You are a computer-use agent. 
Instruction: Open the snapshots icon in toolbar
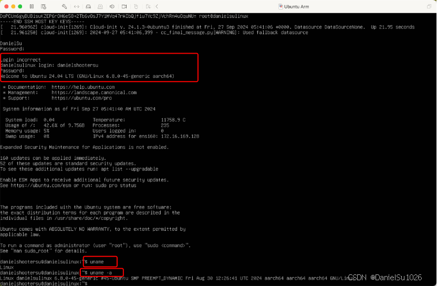44,6
